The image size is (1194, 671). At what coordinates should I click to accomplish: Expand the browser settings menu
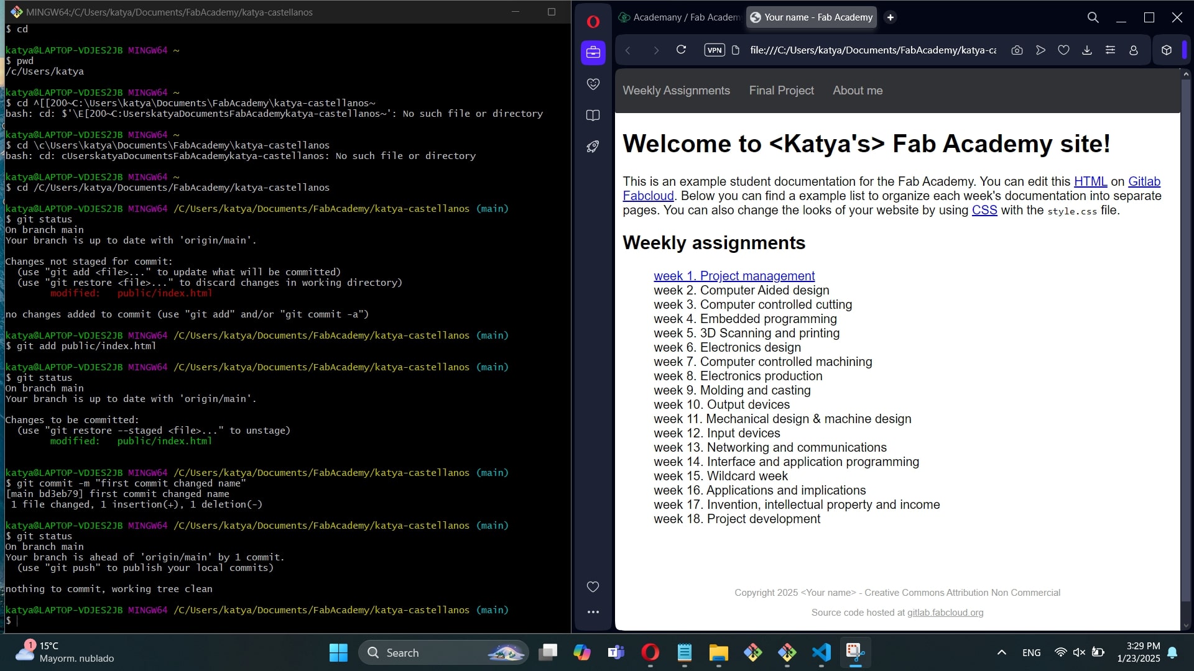point(1112,51)
